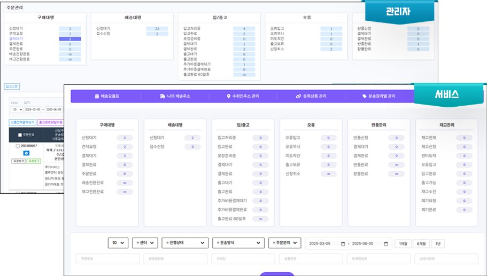Click blue settings icon under order 25E000007
Image resolution: width=487 pixels, height=276 pixels.
(26, 153)
